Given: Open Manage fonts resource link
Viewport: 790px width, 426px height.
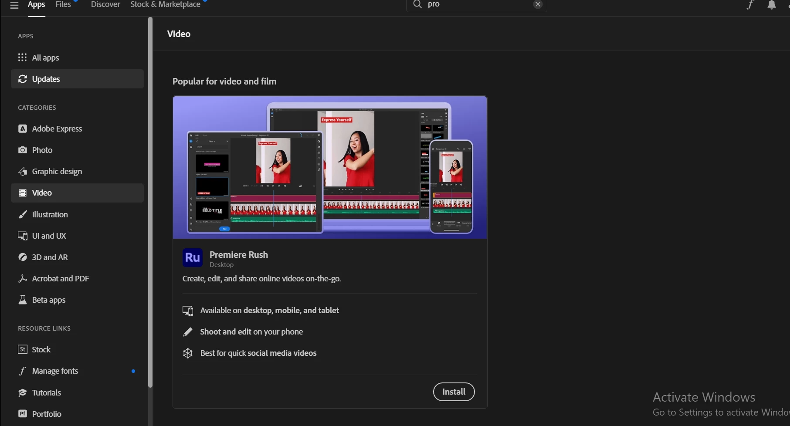Looking at the screenshot, I should tap(78, 371).
